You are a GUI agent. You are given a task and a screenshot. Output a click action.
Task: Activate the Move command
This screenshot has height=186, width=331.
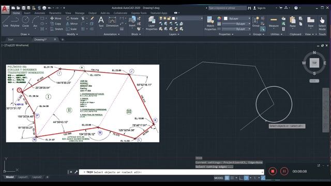coord(56,19)
